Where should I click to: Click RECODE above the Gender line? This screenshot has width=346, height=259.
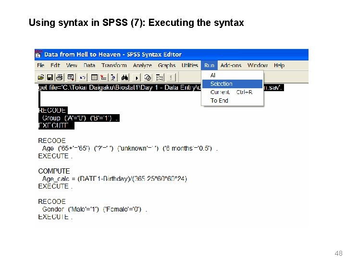pyautogui.click(x=52, y=201)
